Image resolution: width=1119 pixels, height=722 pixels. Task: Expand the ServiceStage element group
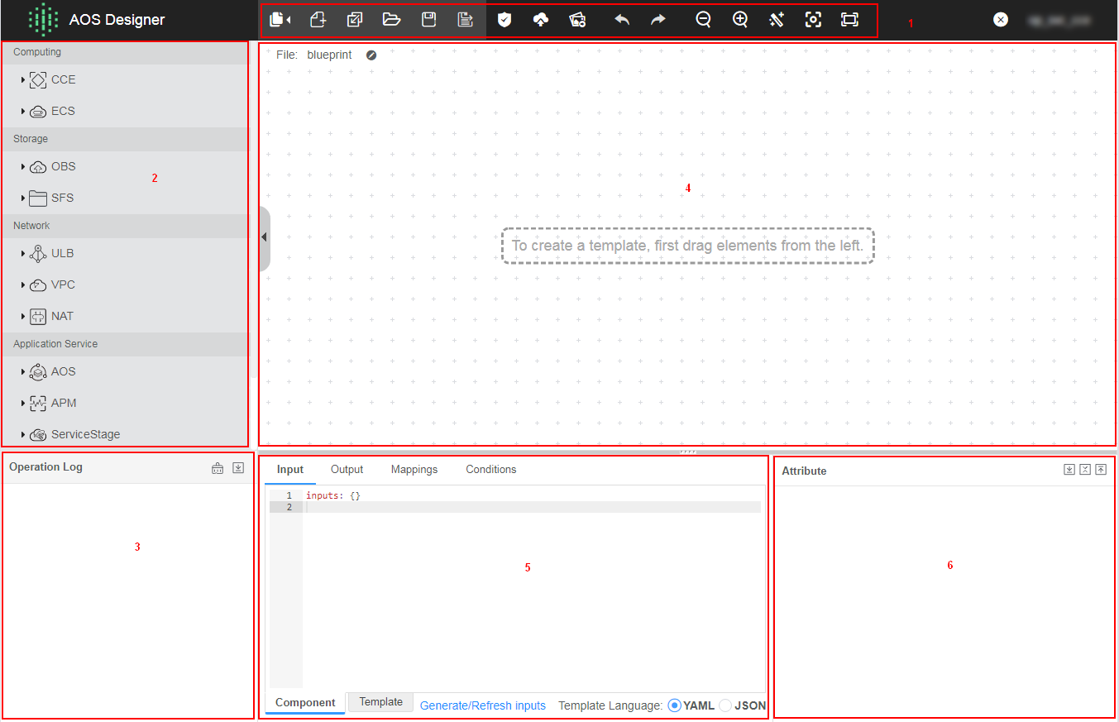23,435
